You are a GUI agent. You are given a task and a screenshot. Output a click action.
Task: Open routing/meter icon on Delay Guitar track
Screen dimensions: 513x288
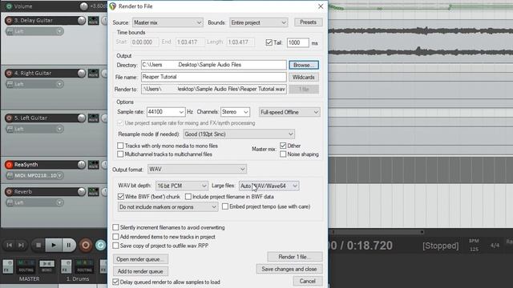pyautogui.click(x=93, y=20)
